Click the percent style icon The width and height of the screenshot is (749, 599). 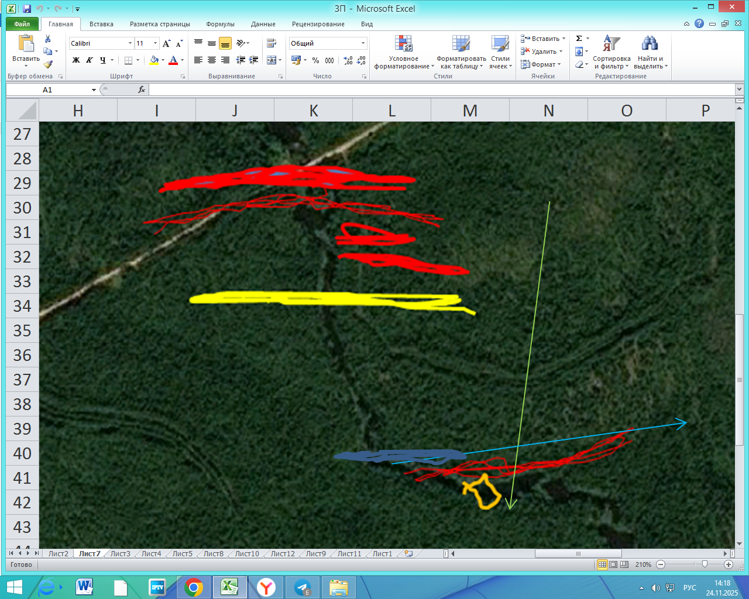(x=316, y=60)
